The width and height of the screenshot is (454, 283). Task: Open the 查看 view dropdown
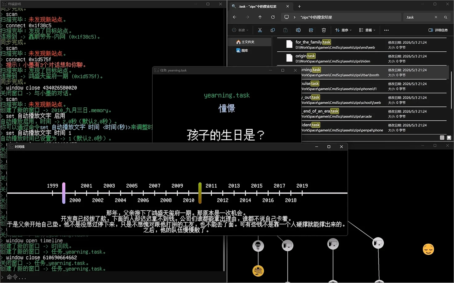(367, 30)
